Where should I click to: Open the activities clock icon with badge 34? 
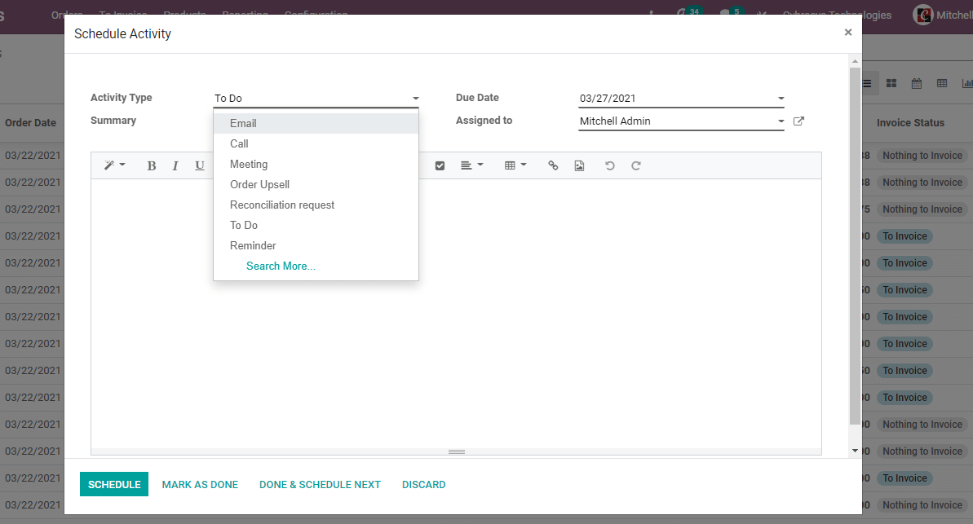pyautogui.click(x=688, y=13)
